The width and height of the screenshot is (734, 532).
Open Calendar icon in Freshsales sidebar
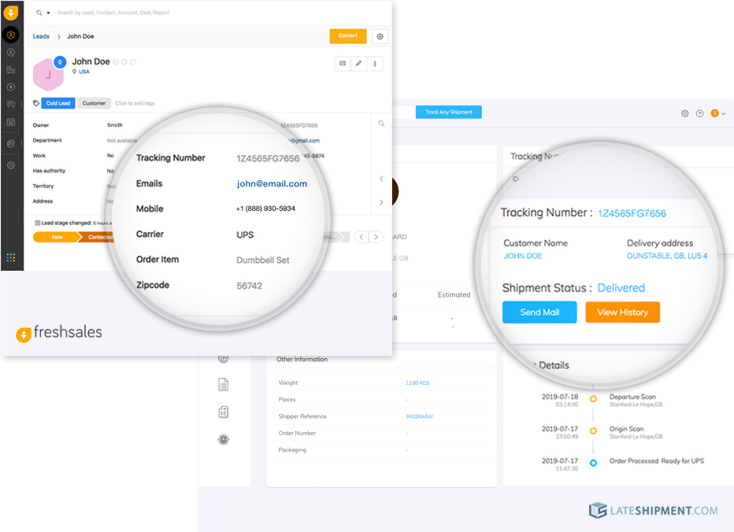pos(11,122)
